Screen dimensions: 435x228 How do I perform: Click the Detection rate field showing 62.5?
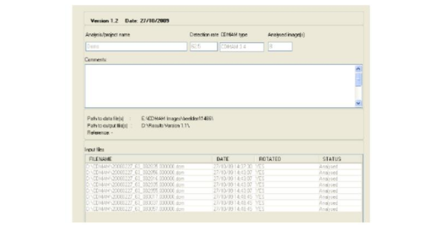[203, 46]
